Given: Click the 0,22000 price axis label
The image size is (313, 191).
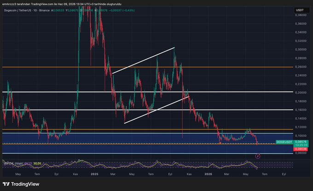Looking at the screenshot, I should click(301, 84).
